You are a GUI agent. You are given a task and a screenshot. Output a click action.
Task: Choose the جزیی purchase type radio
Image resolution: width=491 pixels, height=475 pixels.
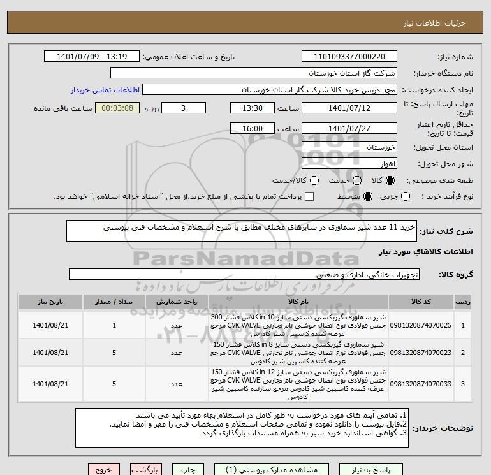(406, 196)
